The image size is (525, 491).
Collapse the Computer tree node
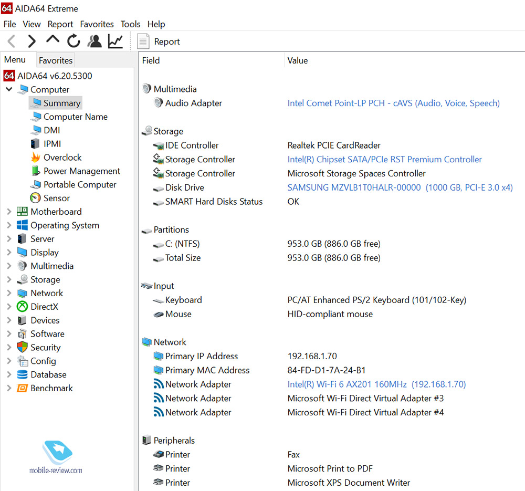(x=9, y=89)
